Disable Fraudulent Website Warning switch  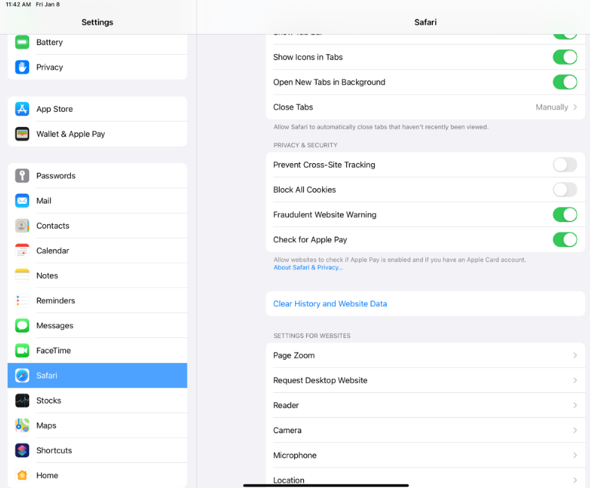click(564, 214)
